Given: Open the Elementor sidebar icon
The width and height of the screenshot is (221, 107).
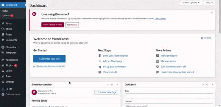Looking at the screenshot, I should [3, 47].
